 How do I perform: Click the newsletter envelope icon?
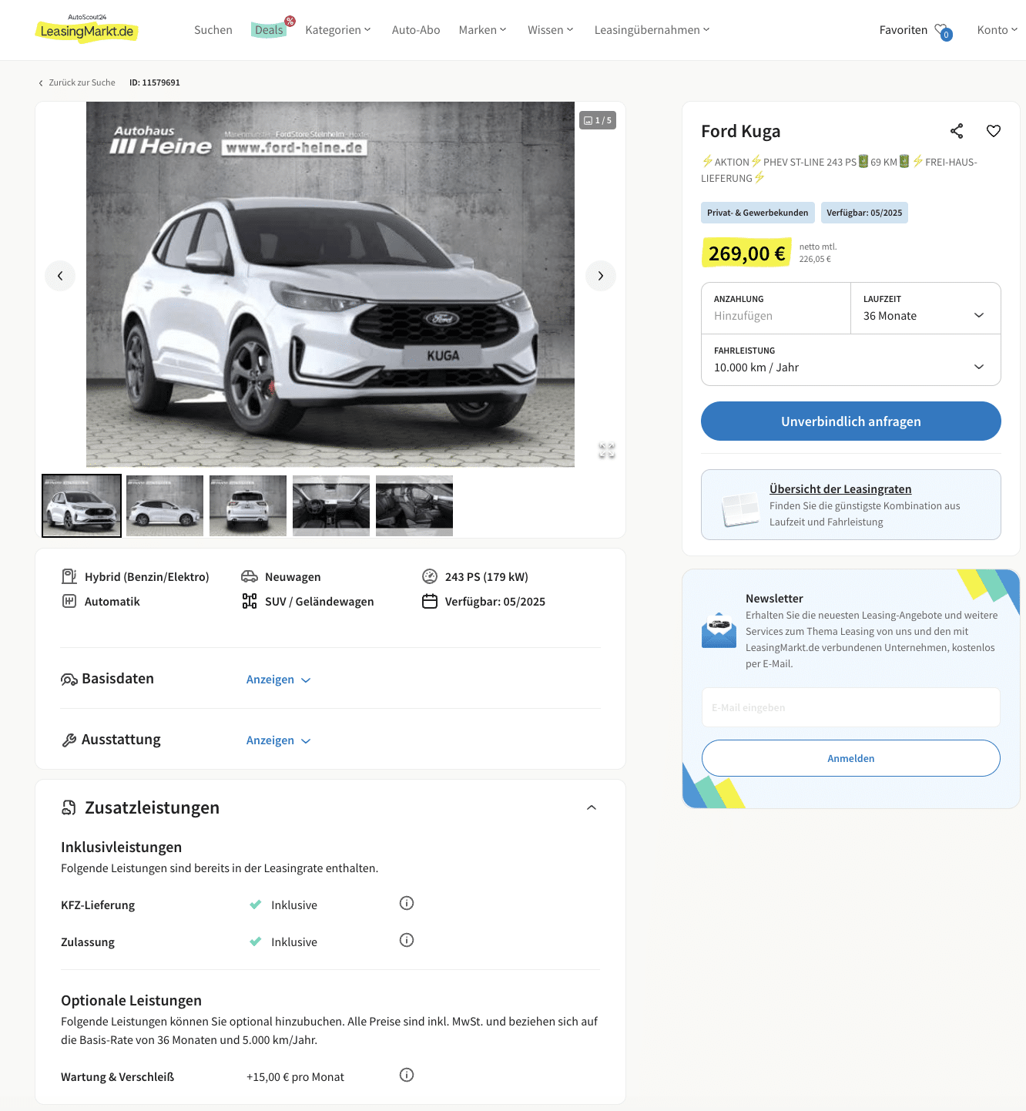click(x=719, y=630)
